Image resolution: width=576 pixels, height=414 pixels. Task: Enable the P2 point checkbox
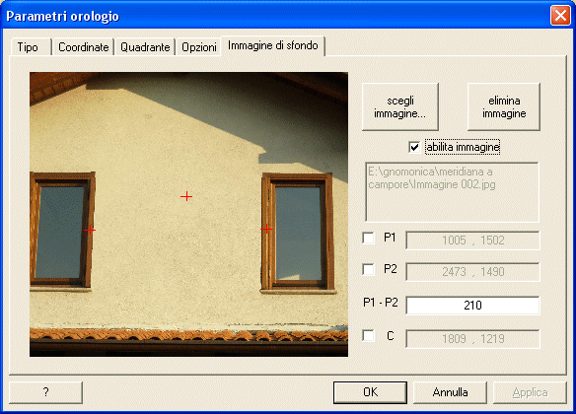pyautogui.click(x=368, y=269)
